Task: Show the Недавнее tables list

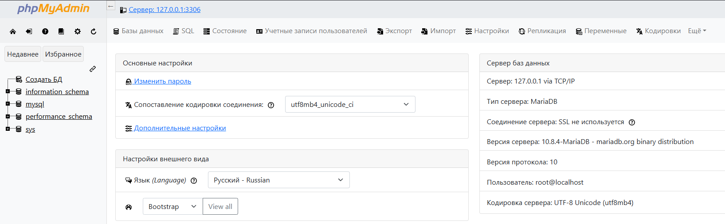Action: click(23, 54)
